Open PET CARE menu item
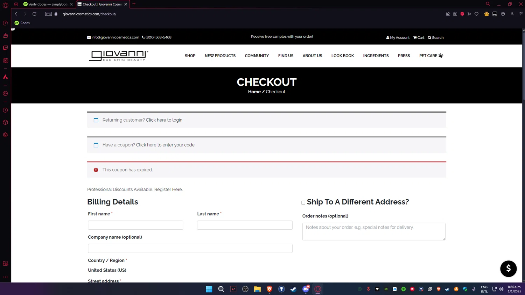 pos(431,56)
